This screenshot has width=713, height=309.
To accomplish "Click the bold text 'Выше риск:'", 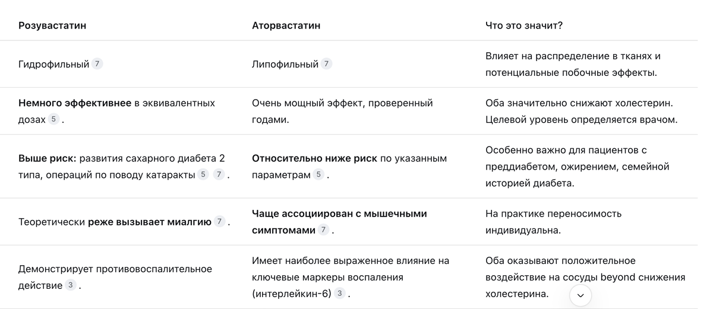I will [48, 158].
